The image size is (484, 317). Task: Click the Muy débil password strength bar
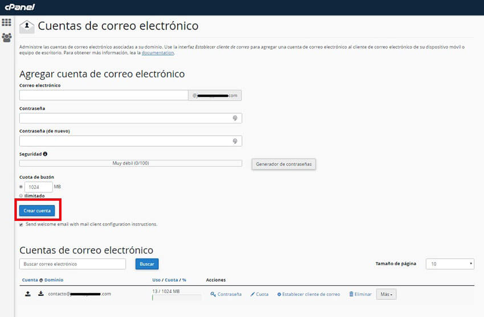coord(130,163)
